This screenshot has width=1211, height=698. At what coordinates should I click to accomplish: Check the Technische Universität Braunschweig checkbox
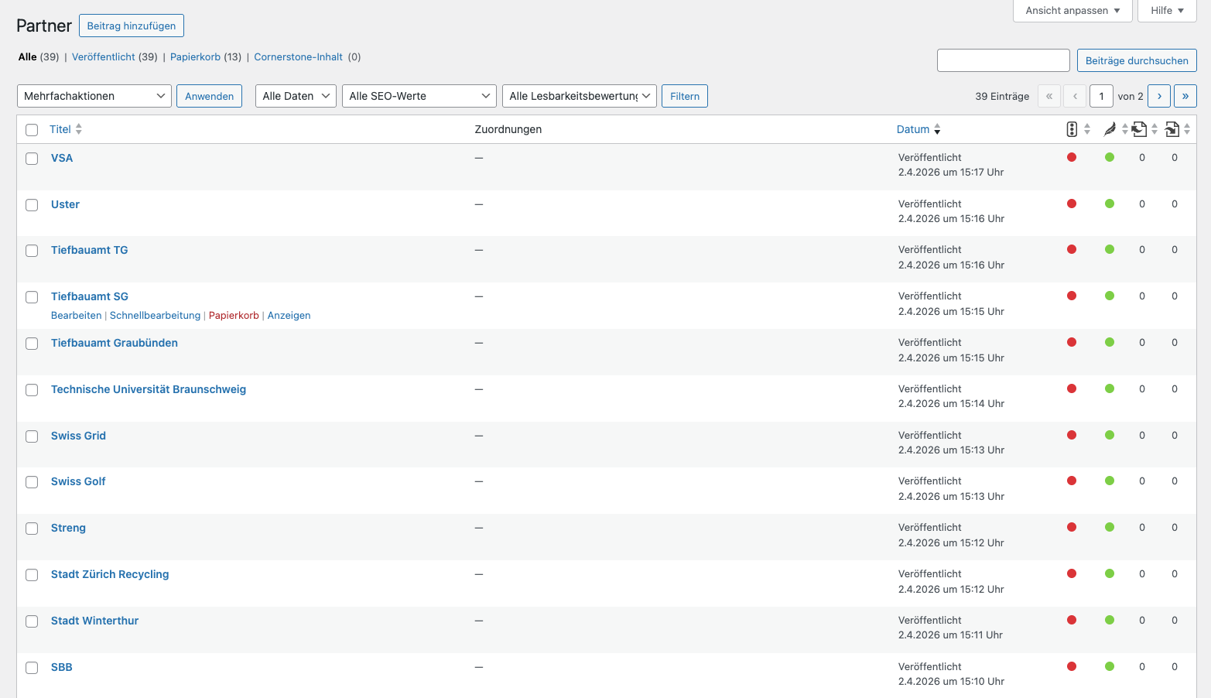point(32,390)
